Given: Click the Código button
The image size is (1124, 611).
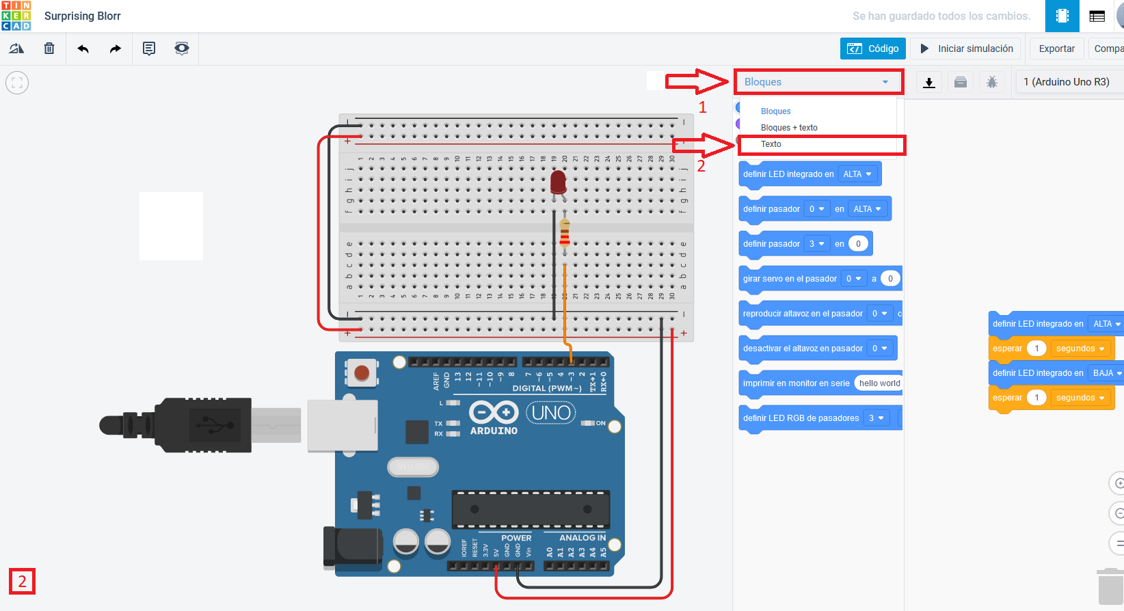Looking at the screenshot, I should 873,49.
